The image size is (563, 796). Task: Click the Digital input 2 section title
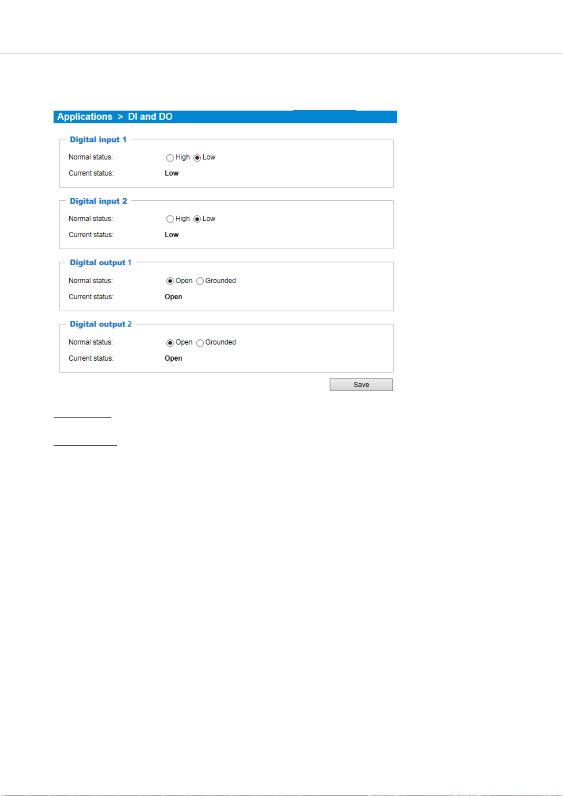[99, 201]
